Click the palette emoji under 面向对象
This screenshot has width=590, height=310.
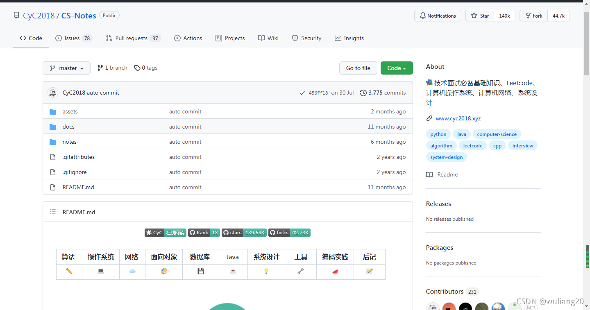(164, 271)
